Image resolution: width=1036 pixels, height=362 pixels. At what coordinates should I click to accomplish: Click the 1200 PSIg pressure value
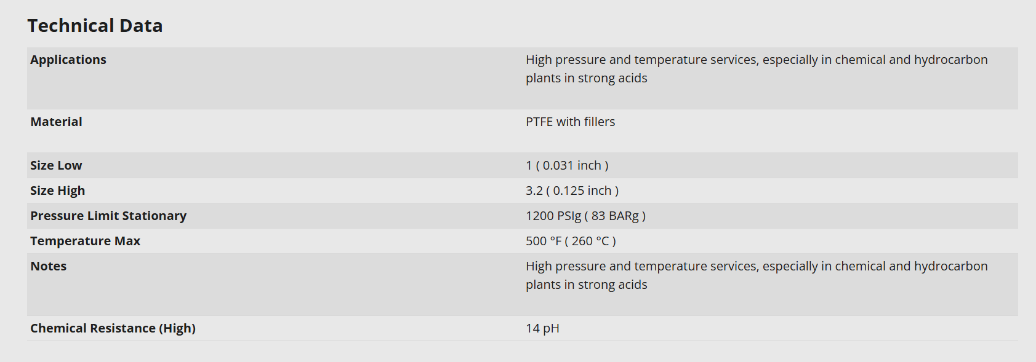[x=553, y=216]
